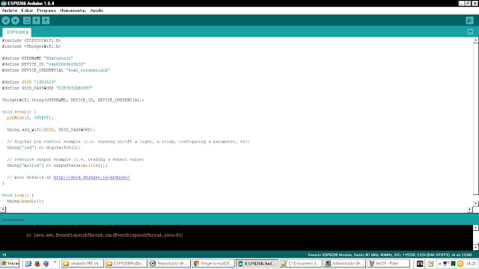Expand hidden tray icons chevron
The height and width of the screenshot is (269, 479).
point(440,264)
